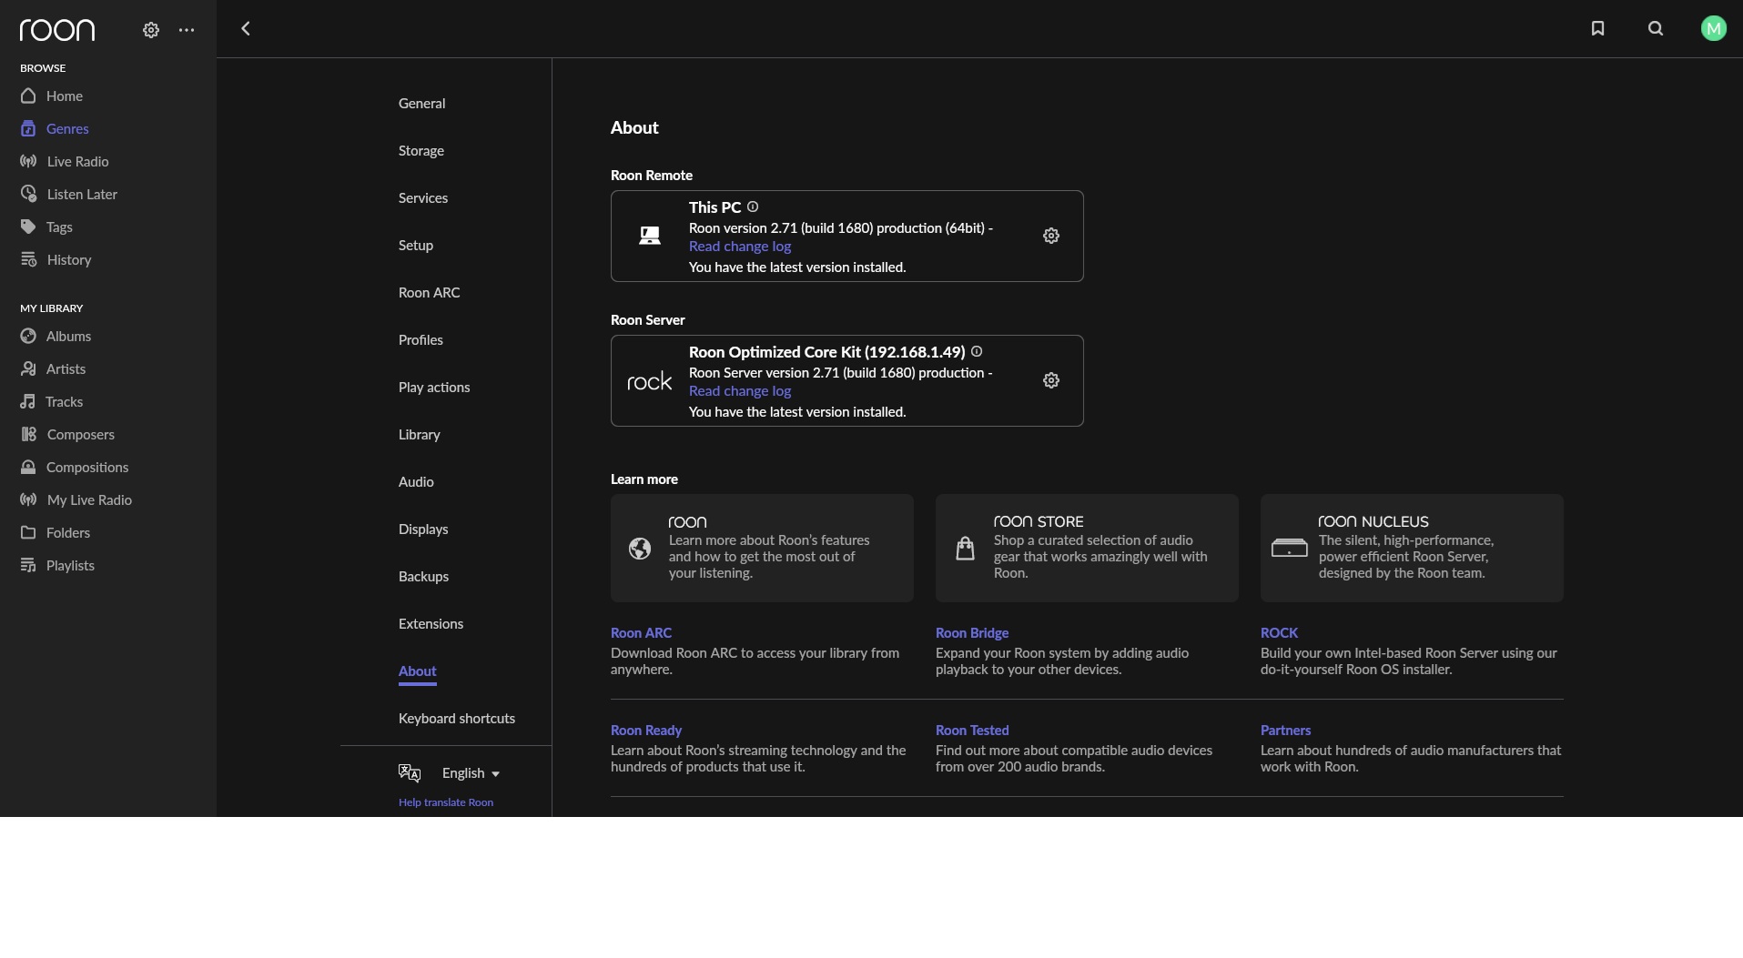Open the Roon Store card
1743x958 pixels.
point(1087,548)
